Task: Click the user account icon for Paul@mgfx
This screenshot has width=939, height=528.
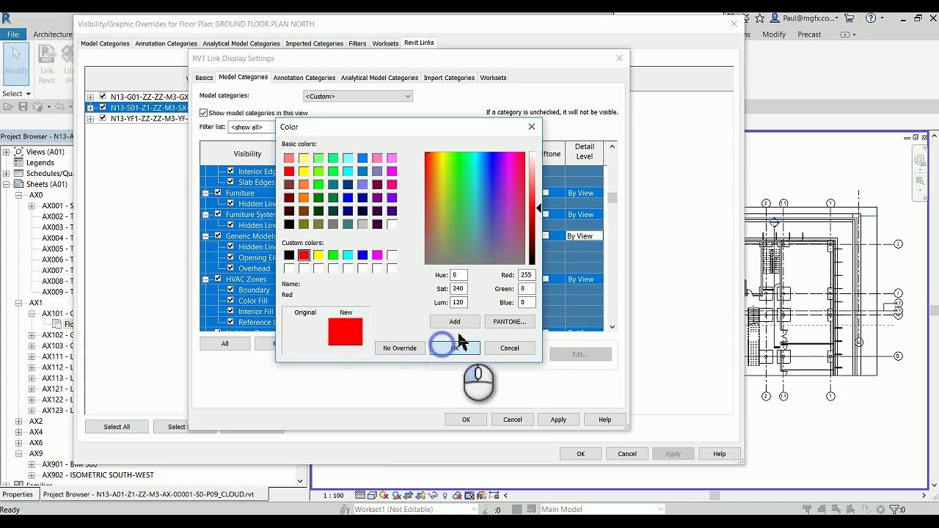Action: 775,18
